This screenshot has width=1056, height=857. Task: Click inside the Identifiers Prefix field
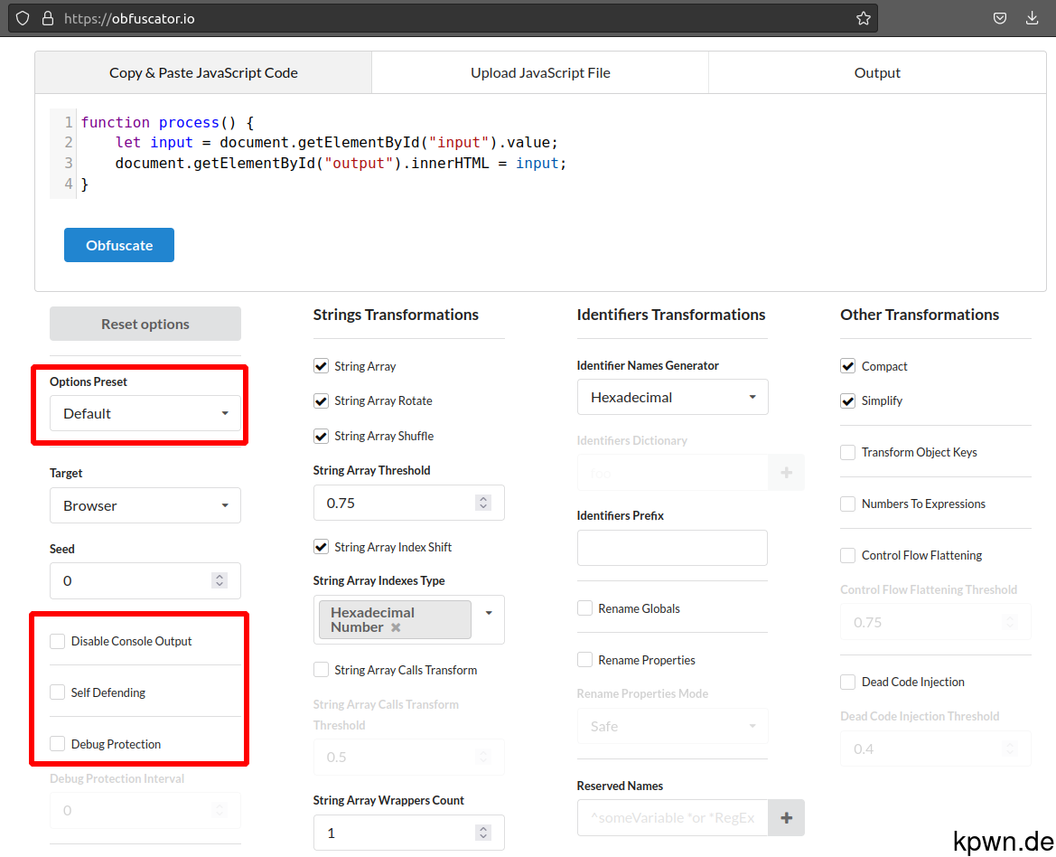[672, 548]
